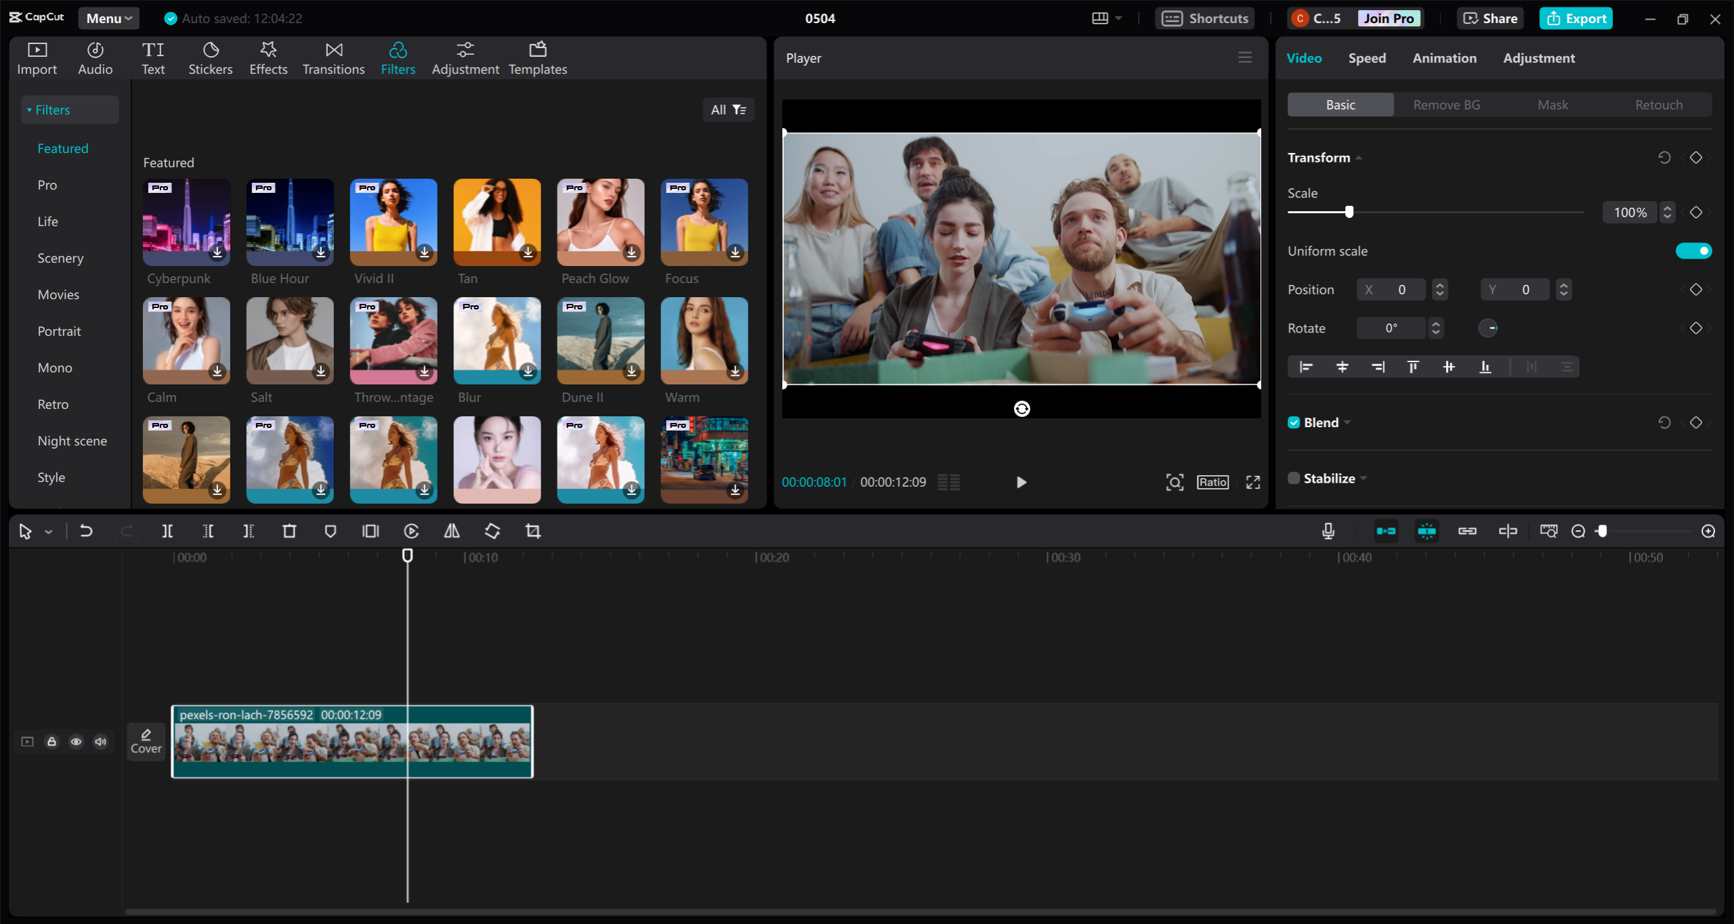Click the Split clip icon in toolbar
This screenshot has width=1734, height=924.
(167, 531)
